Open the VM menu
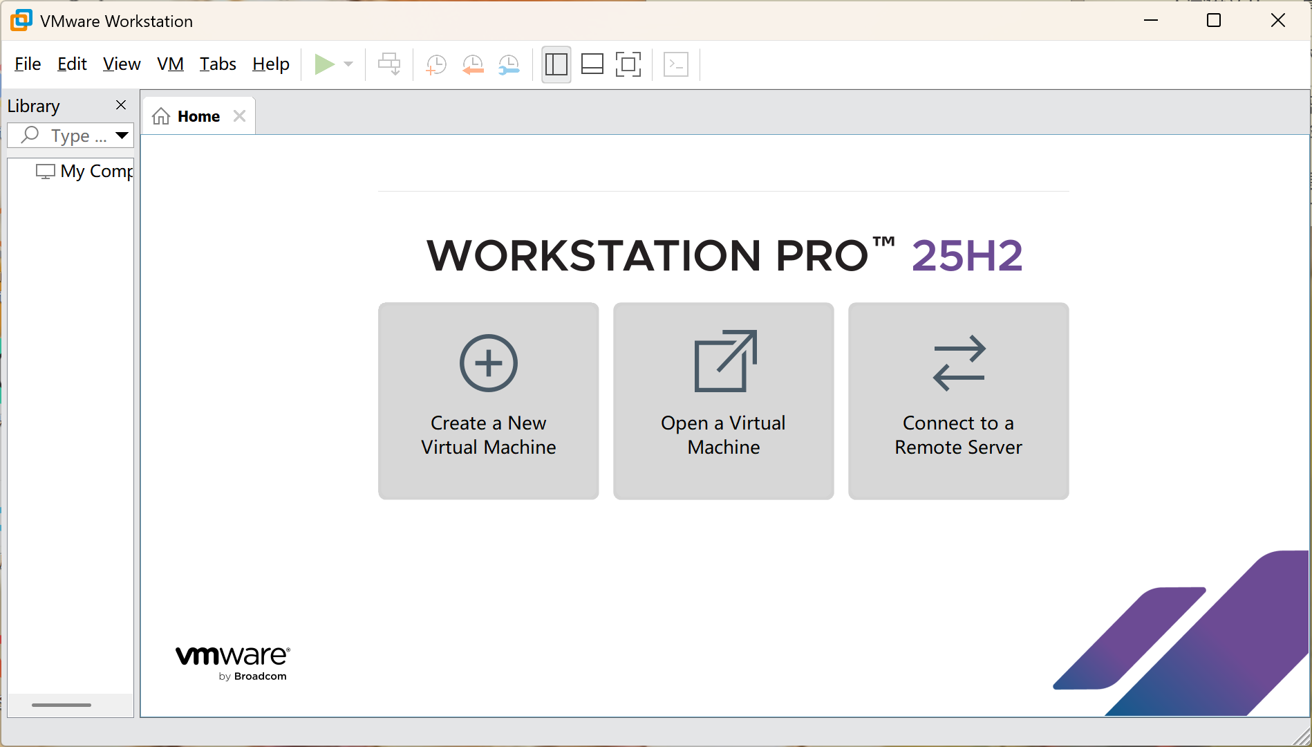 [x=170, y=64]
